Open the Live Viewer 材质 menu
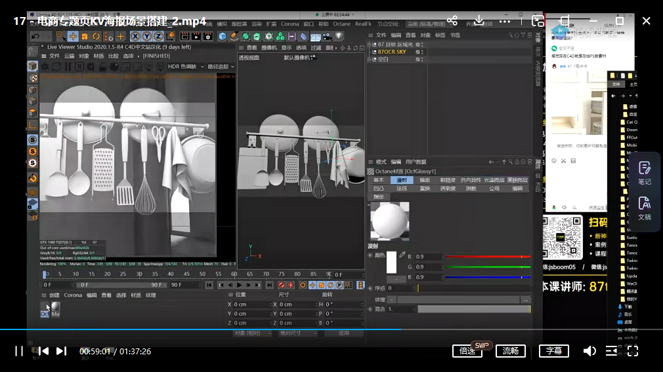 [98, 56]
